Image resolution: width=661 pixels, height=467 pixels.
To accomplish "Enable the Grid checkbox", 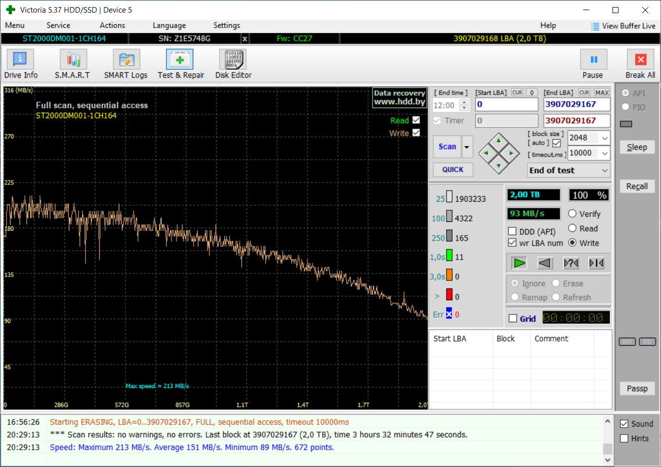I will click(513, 318).
